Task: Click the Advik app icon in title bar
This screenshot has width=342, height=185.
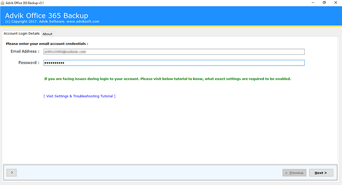Action: point(2,3)
